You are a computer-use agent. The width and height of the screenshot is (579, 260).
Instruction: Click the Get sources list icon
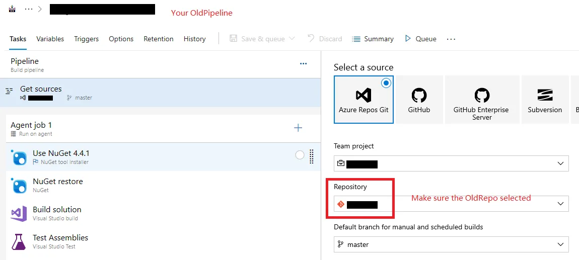pos(9,91)
